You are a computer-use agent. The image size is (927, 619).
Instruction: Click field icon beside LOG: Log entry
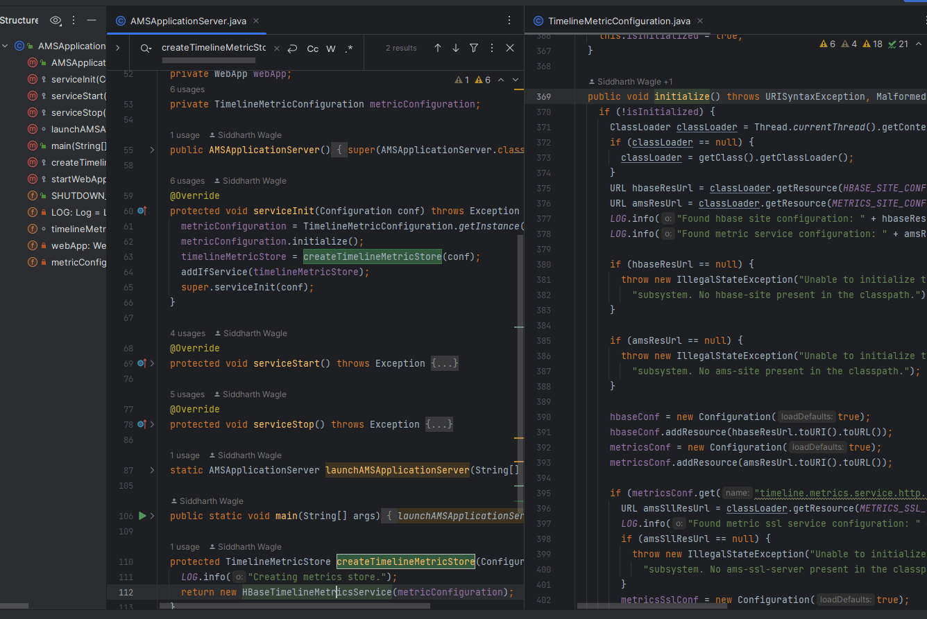32,212
